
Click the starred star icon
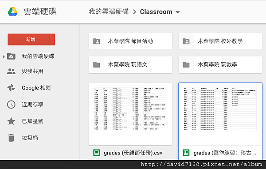pyautogui.click(x=11, y=121)
